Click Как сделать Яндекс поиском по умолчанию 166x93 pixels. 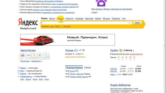112,9
